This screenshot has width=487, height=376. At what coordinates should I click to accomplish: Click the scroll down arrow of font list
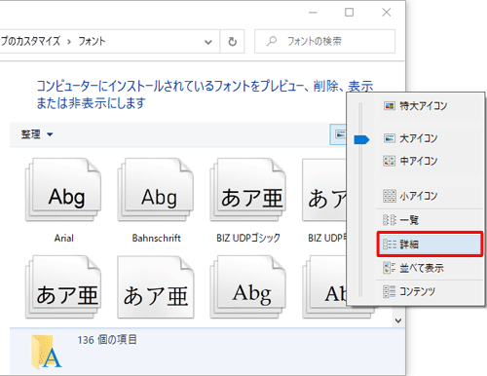pos(398,320)
